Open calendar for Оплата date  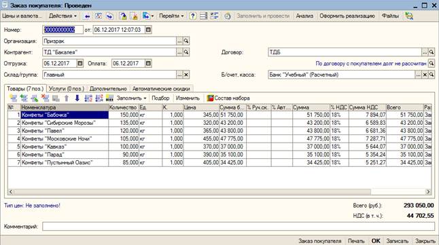148,64
